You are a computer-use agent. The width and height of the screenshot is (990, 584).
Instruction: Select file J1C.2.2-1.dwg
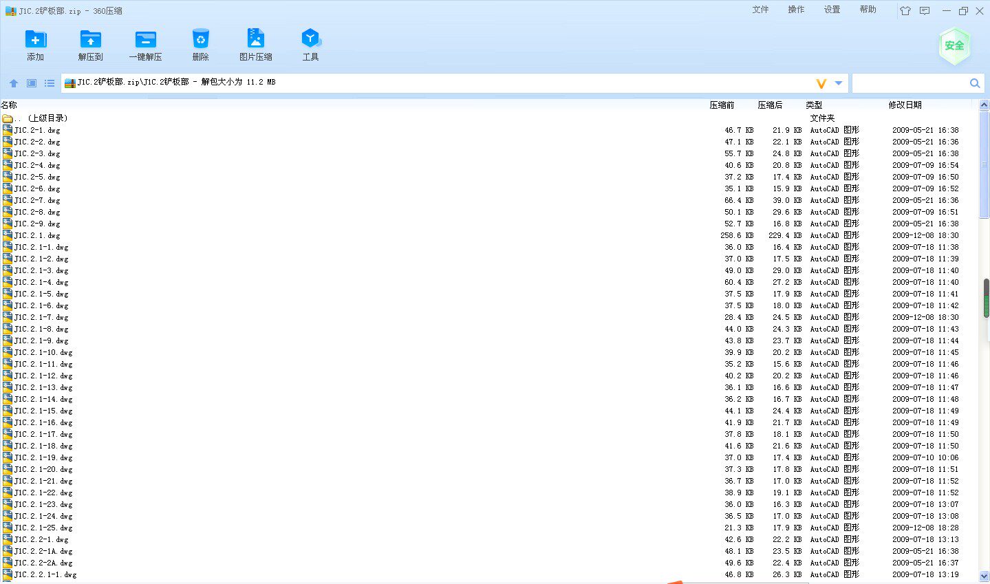pos(488,539)
